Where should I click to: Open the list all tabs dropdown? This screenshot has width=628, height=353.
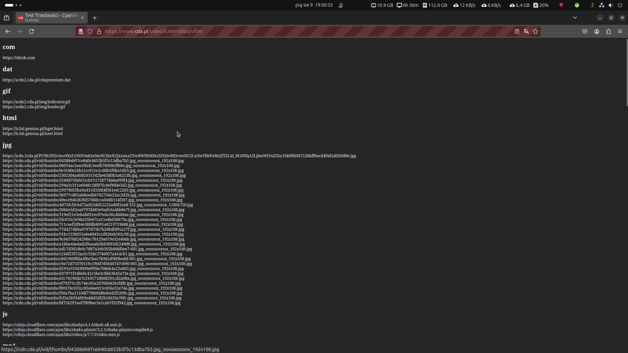(575, 18)
